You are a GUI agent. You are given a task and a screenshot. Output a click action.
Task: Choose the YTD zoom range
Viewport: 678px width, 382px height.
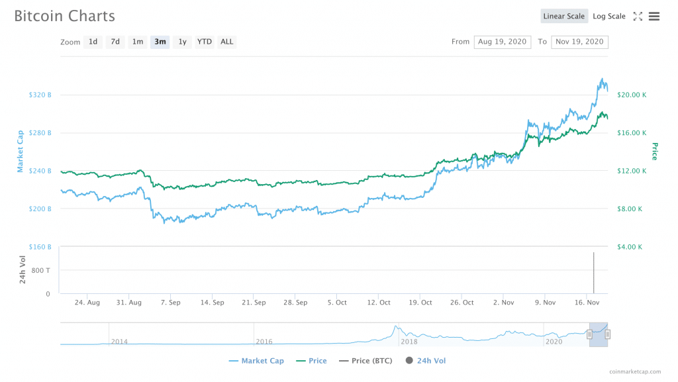(x=205, y=42)
